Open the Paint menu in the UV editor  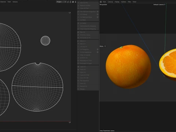click(x=9, y=2)
